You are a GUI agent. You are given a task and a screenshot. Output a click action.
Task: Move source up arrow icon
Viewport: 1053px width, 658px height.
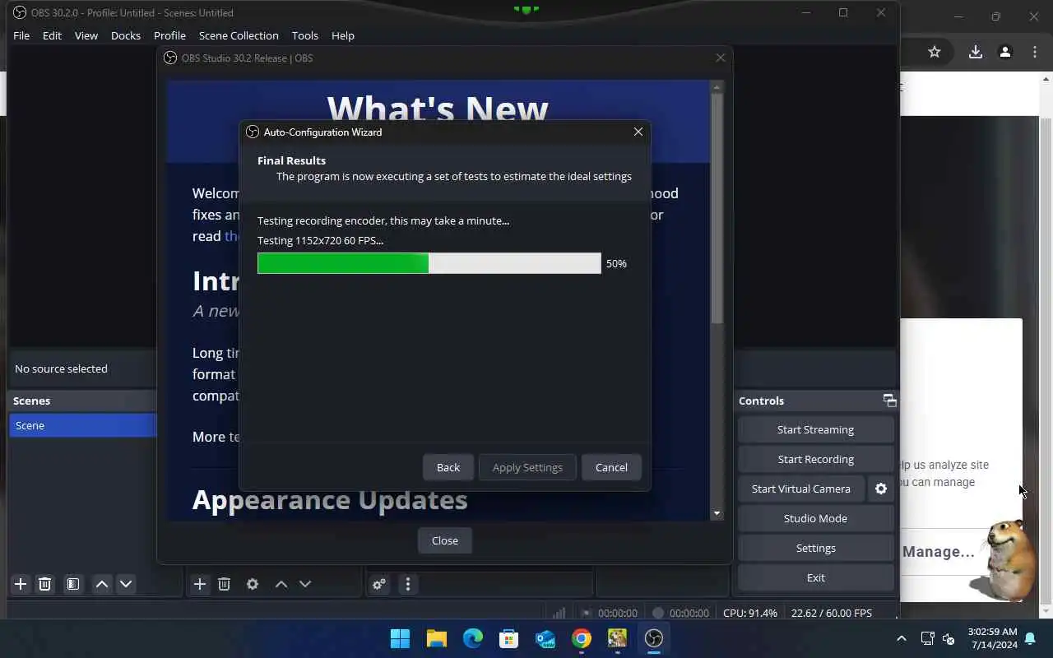click(281, 584)
